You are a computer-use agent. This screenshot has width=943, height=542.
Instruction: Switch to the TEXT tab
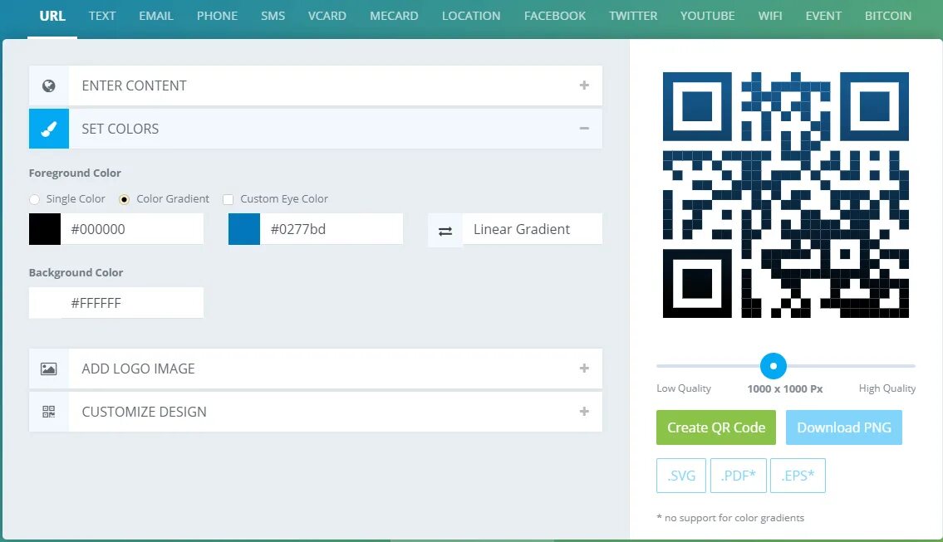[102, 17]
